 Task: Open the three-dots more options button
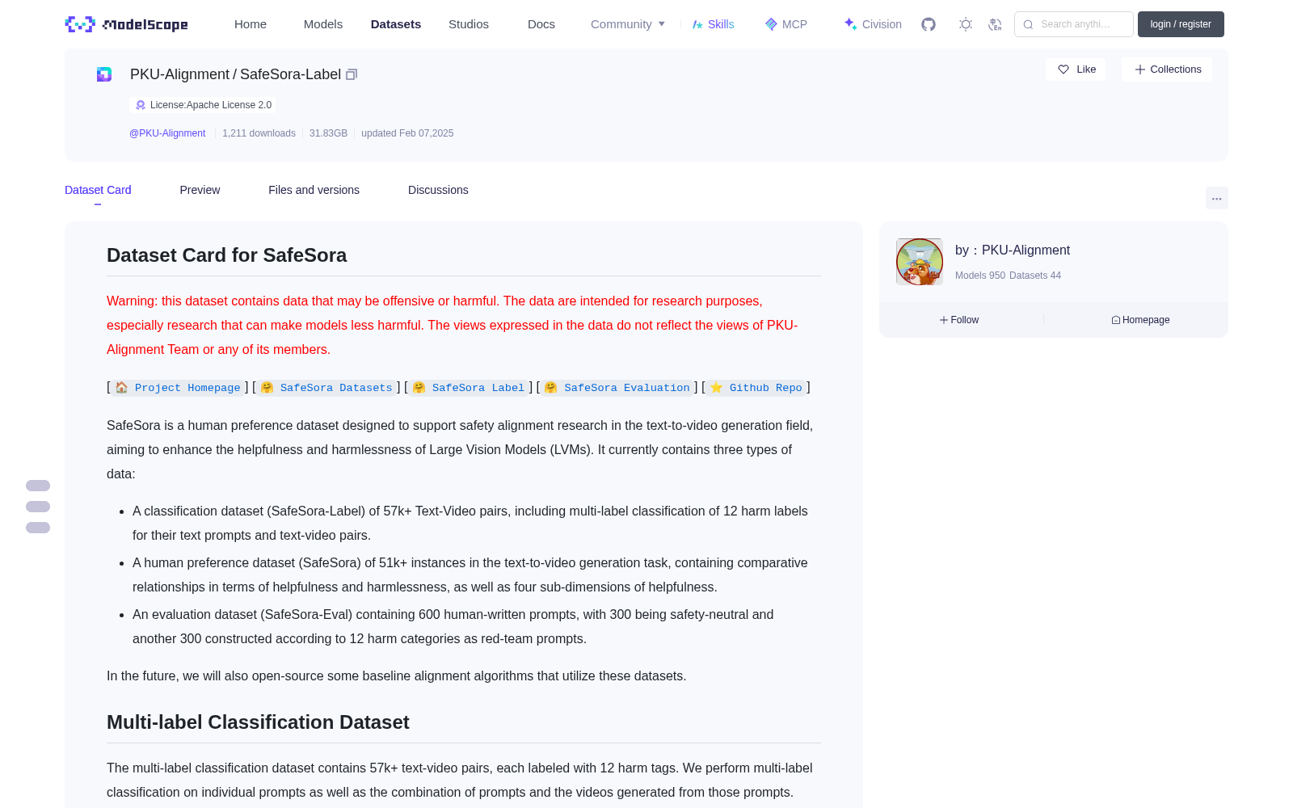coord(1217,198)
